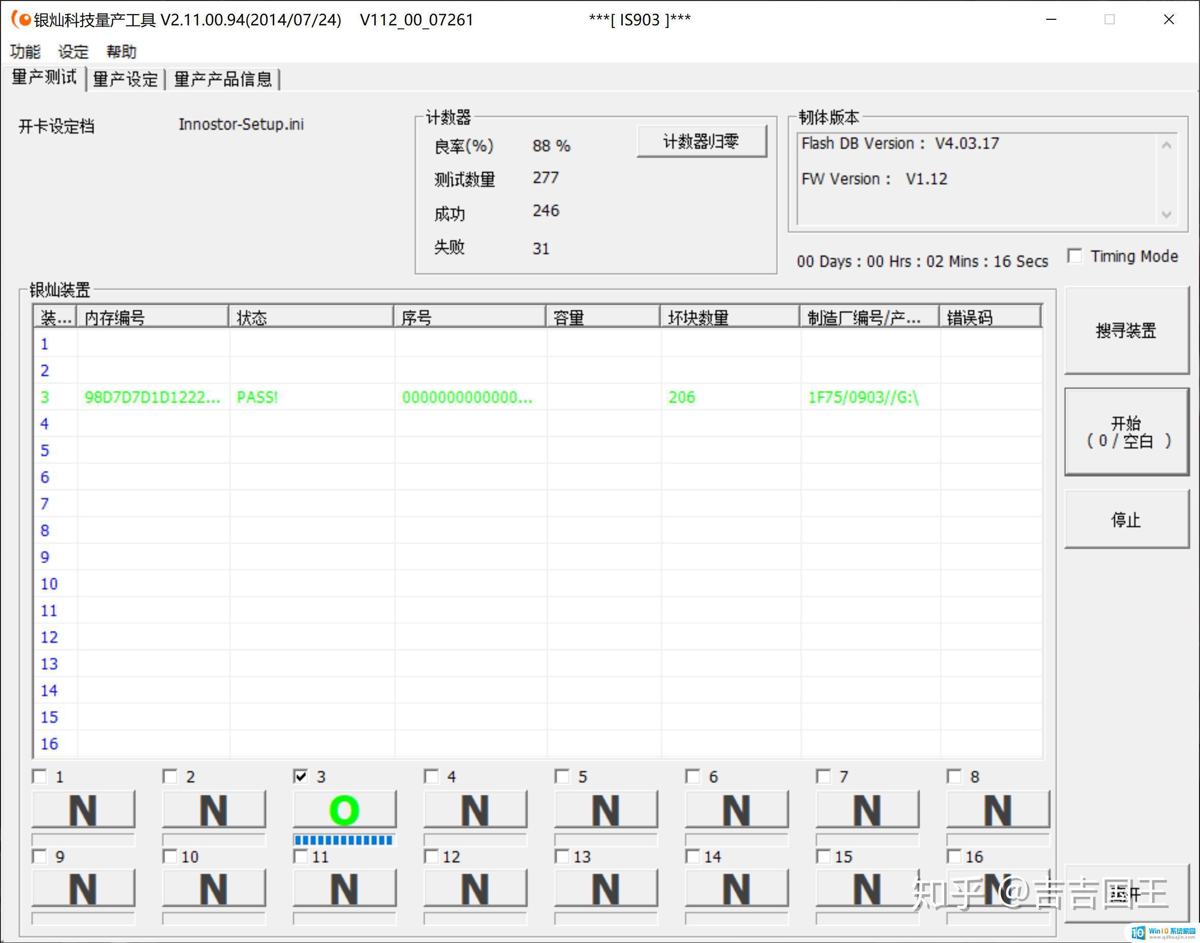Check the port 11 checkbox

pos(302,856)
